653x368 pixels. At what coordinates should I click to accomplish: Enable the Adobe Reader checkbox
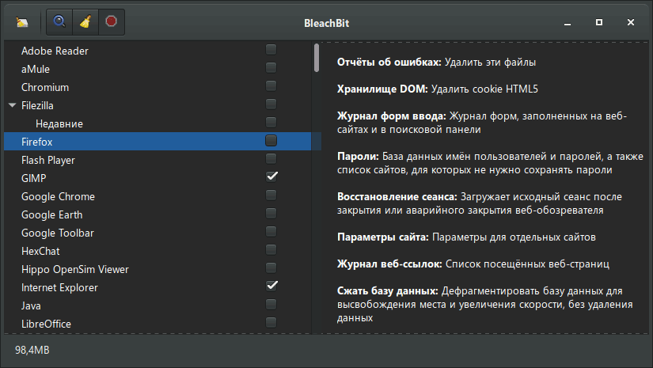pos(271,50)
